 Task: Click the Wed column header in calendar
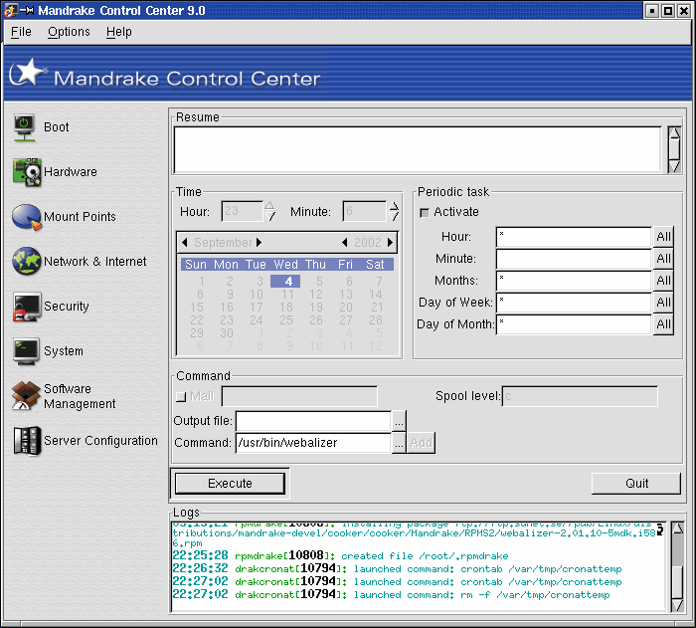pos(286,265)
